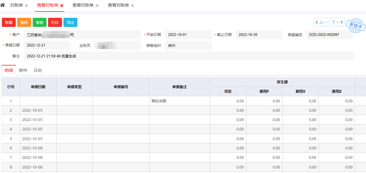Close the 对账单 tab with its X icon

pyautogui.click(x=26, y=6)
